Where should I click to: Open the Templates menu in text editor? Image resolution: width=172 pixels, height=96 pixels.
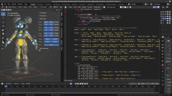[x=97, y=7]
